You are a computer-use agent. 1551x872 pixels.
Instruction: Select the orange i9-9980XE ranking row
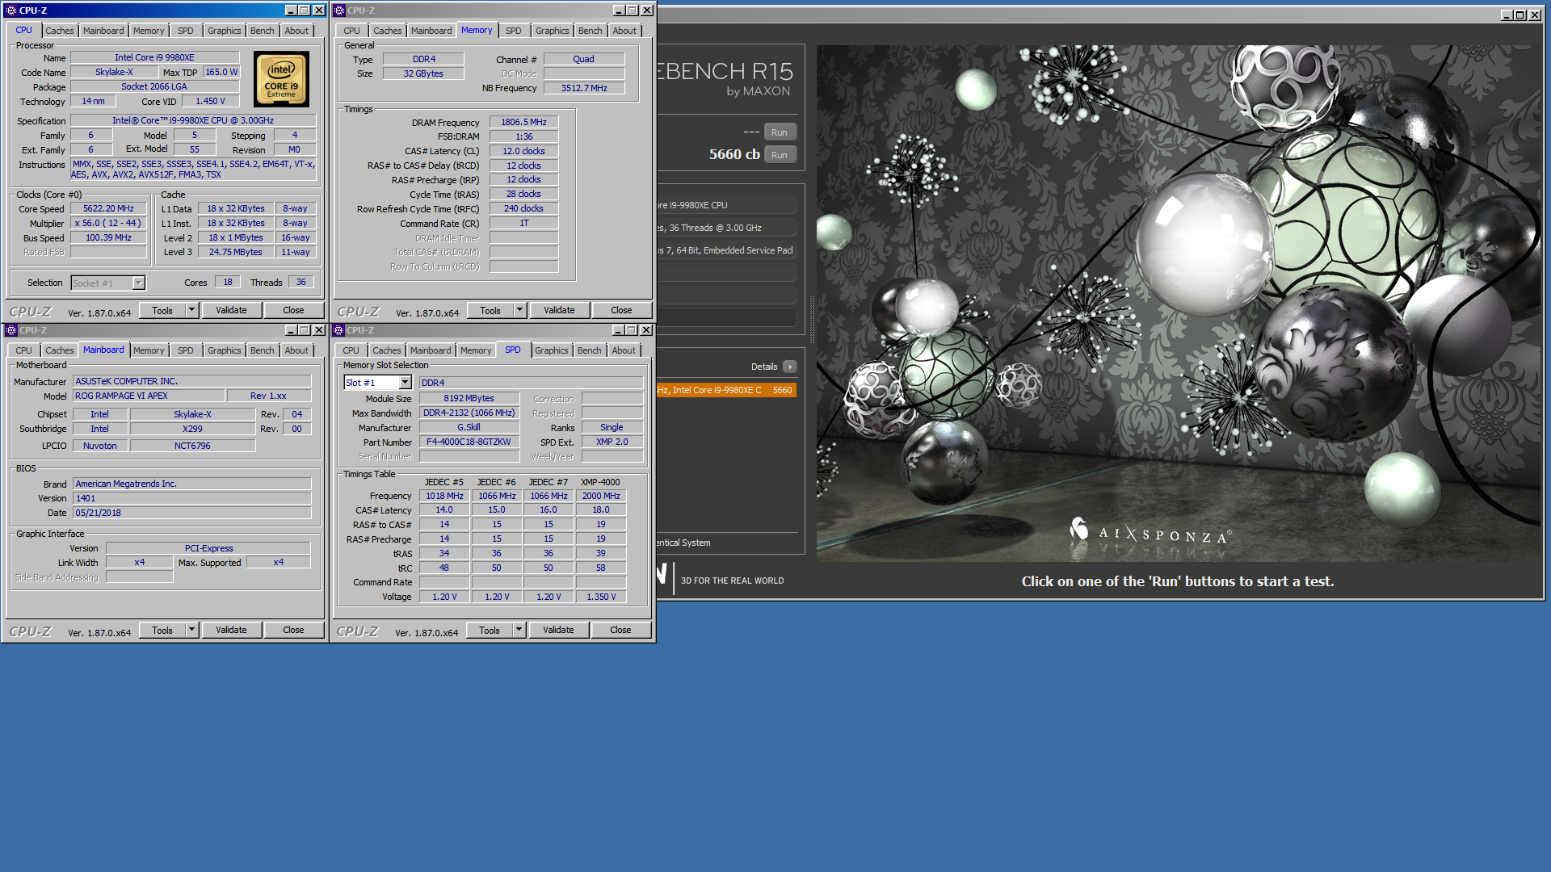(727, 390)
